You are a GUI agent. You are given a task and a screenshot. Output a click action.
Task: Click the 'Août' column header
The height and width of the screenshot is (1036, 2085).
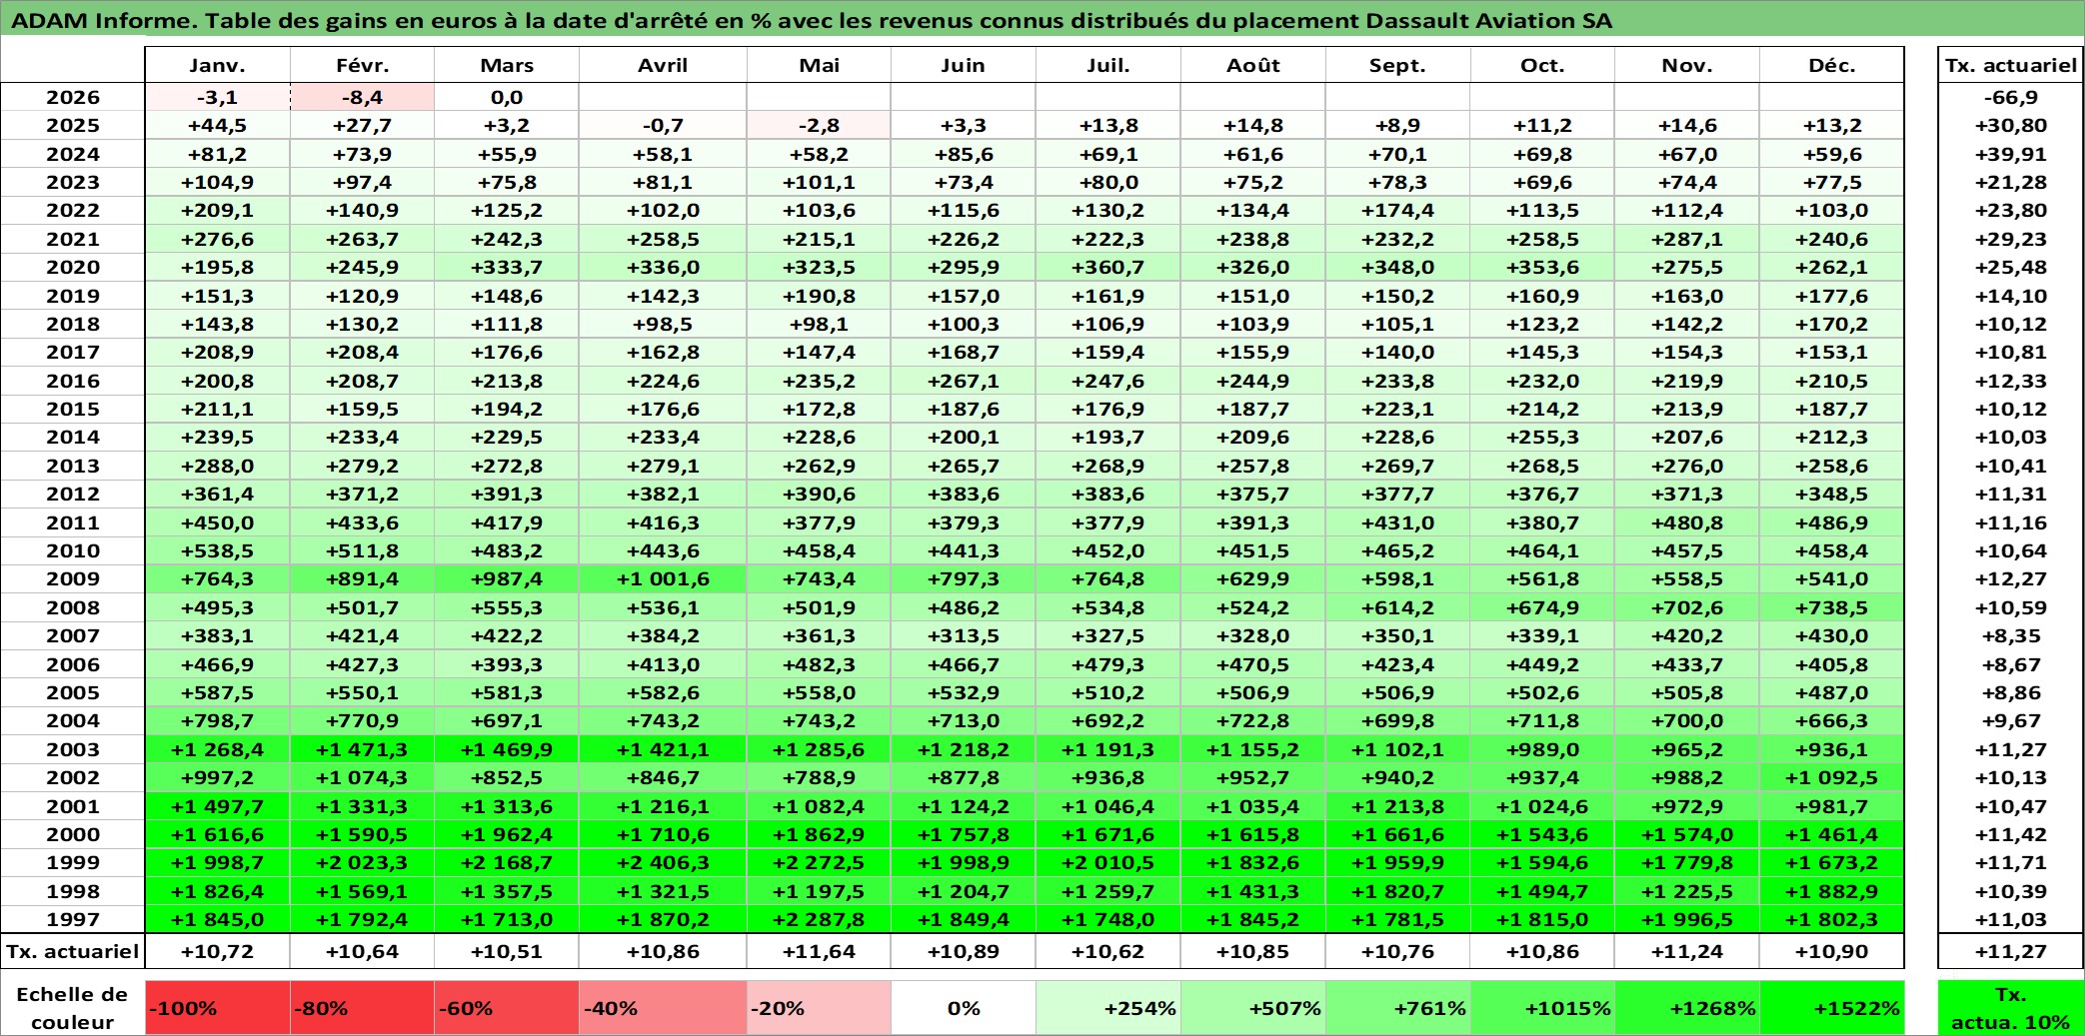pyautogui.click(x=1253, y=65)
